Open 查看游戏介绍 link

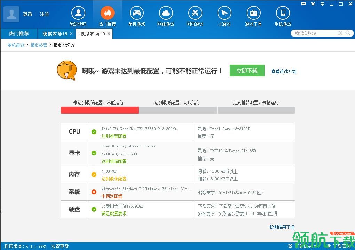284,71
